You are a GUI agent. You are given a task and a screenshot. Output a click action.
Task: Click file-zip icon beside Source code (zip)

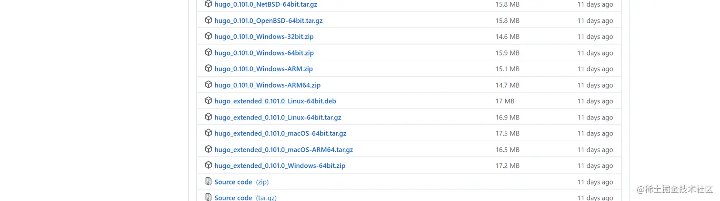pos(208,181)
